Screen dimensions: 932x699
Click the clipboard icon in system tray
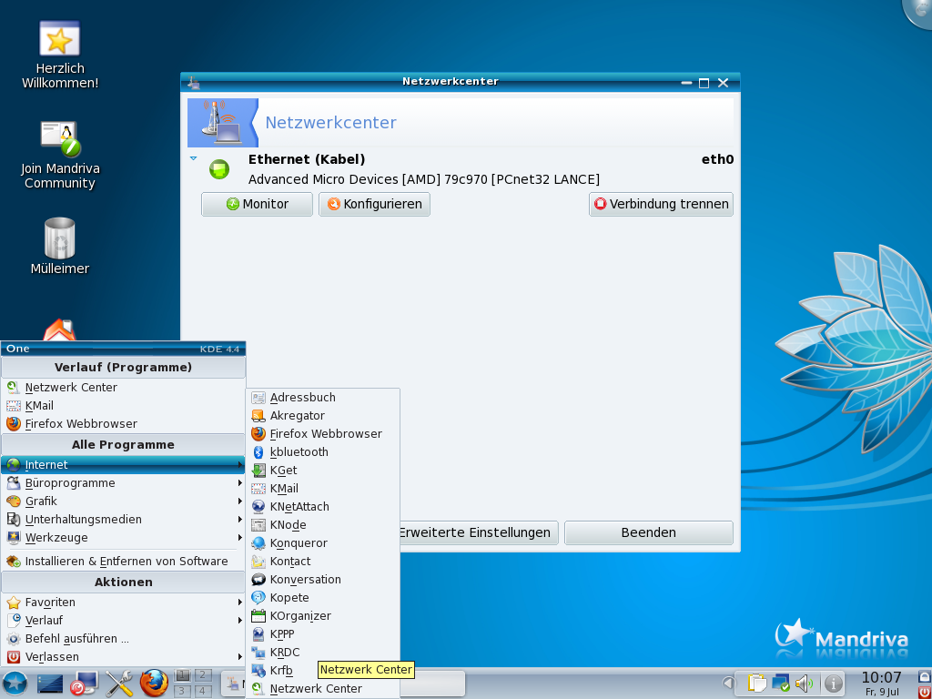756,683
